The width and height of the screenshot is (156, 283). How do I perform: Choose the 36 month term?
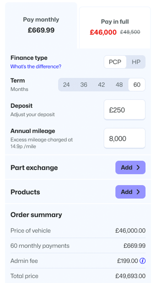click(84, 85)
